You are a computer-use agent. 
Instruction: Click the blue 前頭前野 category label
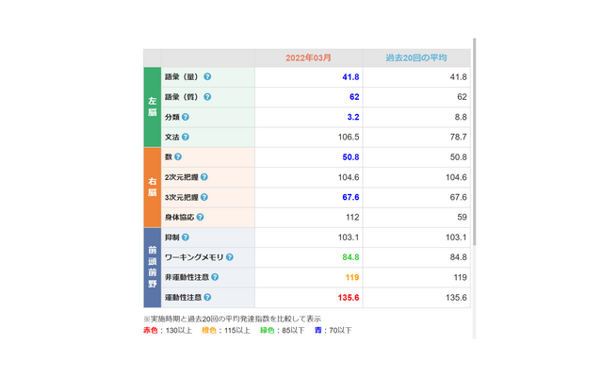click(x=153, y=268)
